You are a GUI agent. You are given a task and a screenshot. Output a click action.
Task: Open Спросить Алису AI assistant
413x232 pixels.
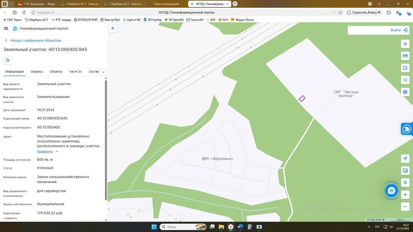pos(364,12)
